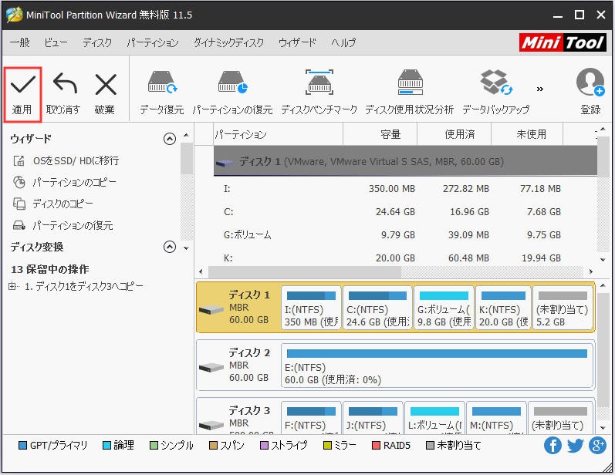Select G:ボリューム block on Disk 1
The height and width of the screenshot is (475, 615).
tap(444, 308)
